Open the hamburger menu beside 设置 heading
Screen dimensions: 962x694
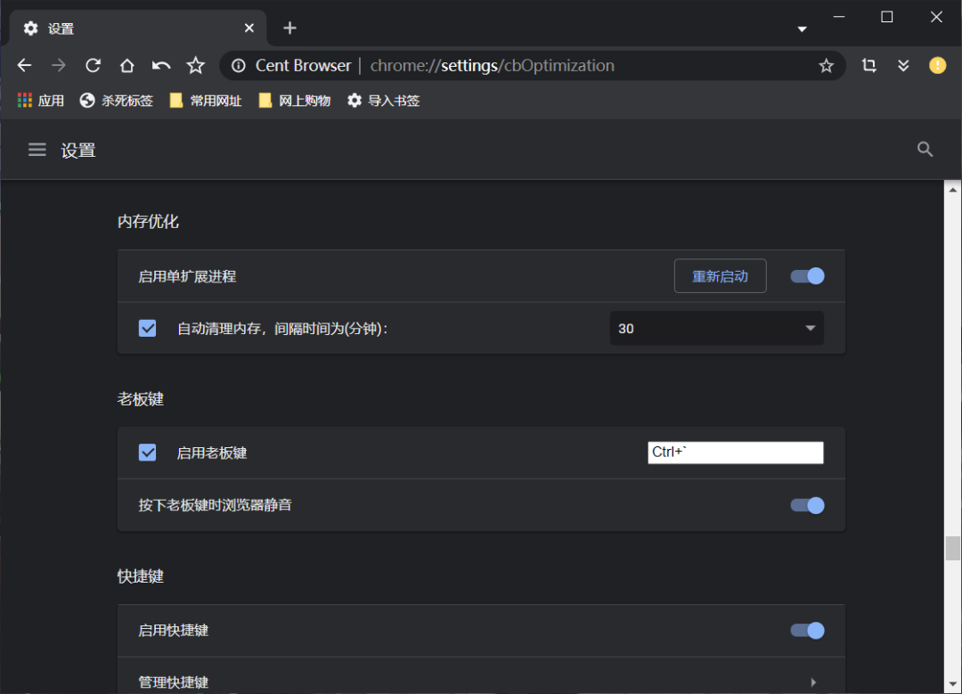(x=37, y=149)
